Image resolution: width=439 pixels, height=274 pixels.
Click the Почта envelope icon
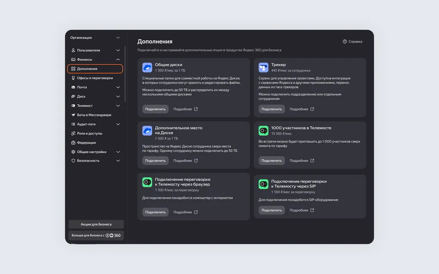click(73, 87)
